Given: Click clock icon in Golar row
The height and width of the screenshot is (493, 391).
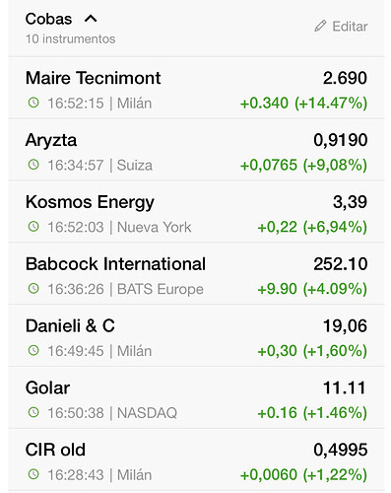Looking at the screenshot, I should [x=33, y=412].
